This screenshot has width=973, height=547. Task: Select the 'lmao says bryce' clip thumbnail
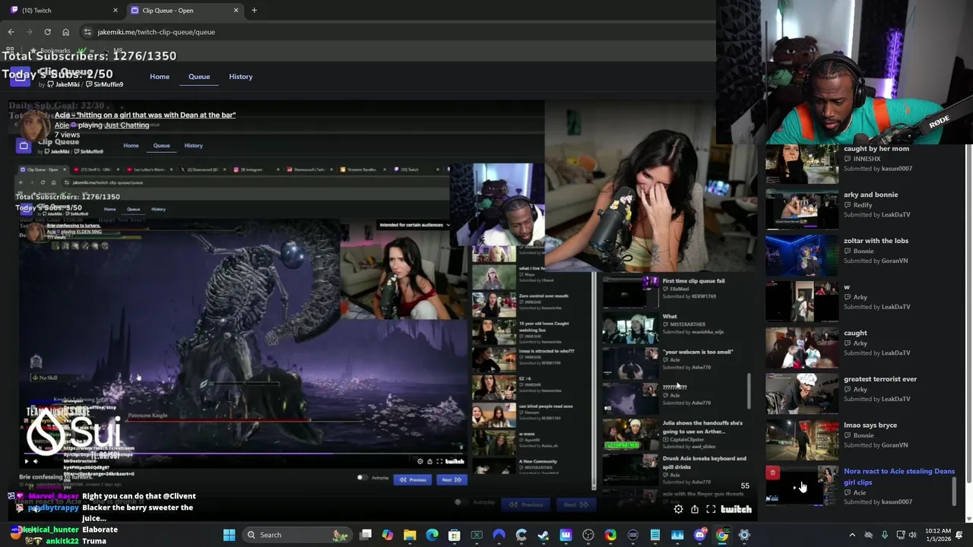801,440
